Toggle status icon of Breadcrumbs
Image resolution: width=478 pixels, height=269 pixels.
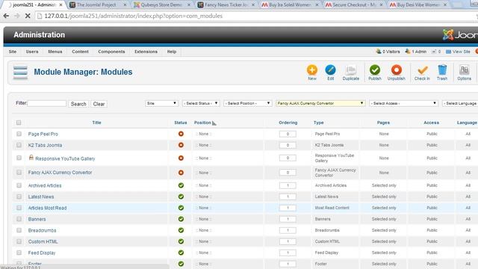pyautogui.click(x=181, y=230)
